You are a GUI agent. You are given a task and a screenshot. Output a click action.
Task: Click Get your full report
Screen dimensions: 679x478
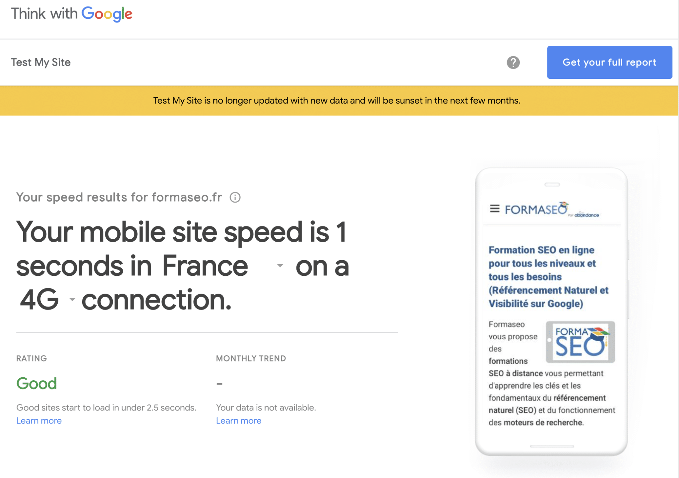pyautogui.click(x=609, y=62)
